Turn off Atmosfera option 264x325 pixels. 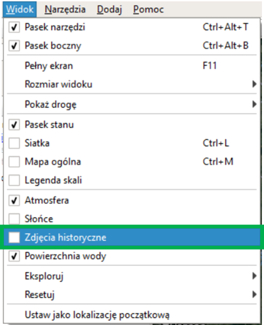click(14, 201)
